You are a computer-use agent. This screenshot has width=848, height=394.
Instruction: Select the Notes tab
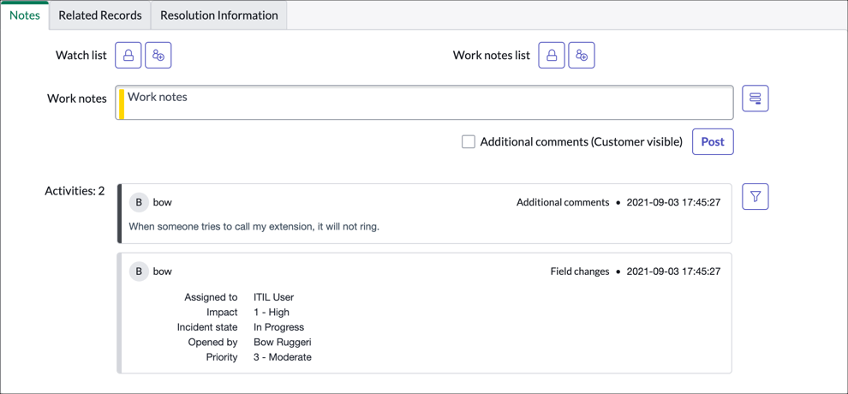[25, 15]
